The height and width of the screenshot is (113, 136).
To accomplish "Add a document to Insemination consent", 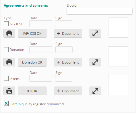I will point(68,91).
